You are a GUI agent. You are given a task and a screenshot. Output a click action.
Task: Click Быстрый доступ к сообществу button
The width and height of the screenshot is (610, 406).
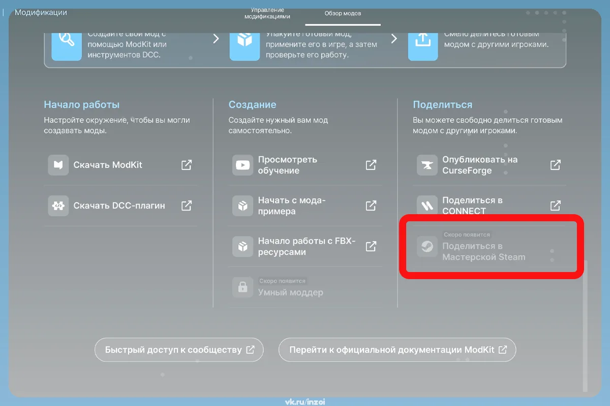pyautogui.click(x=179, y=350)
